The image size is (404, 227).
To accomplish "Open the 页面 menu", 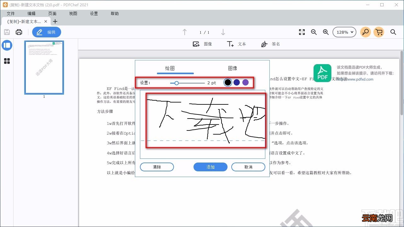I will pos(52,14).
